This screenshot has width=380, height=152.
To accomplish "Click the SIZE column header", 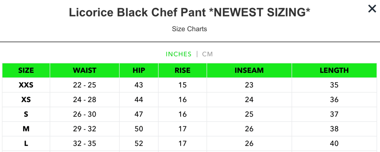I will (26, 70).
